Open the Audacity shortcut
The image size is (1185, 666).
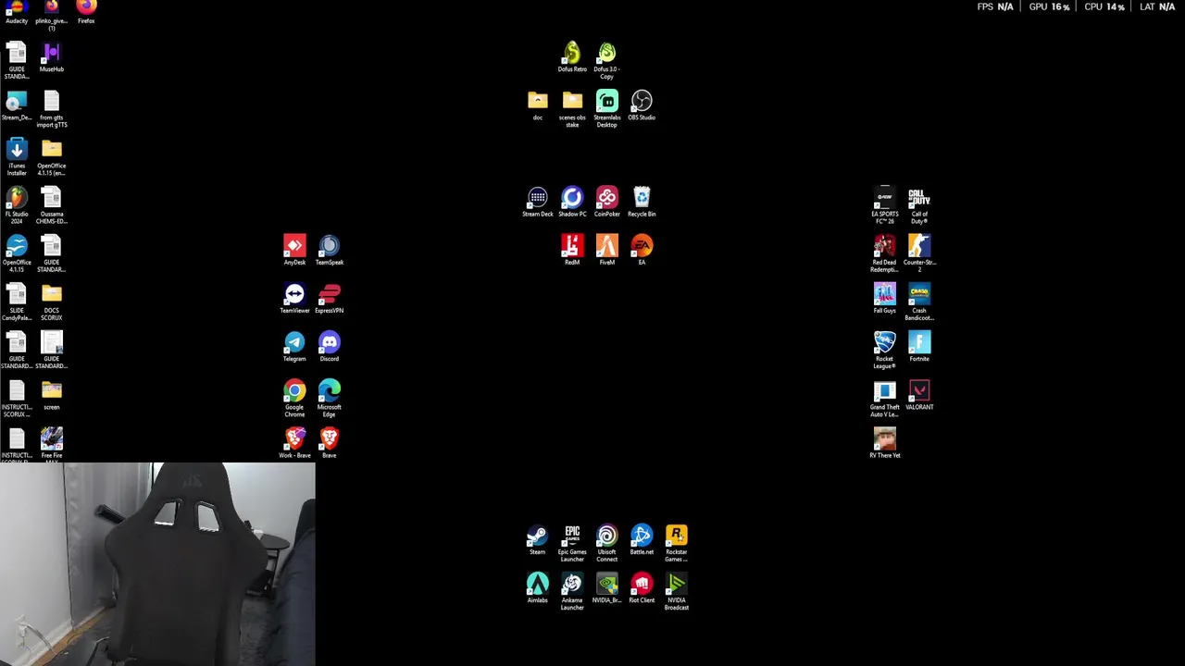(x=17, y=12)
